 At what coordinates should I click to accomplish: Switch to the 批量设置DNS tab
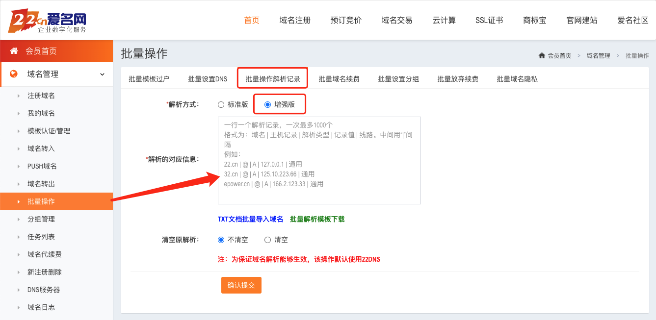pos(208,79)
